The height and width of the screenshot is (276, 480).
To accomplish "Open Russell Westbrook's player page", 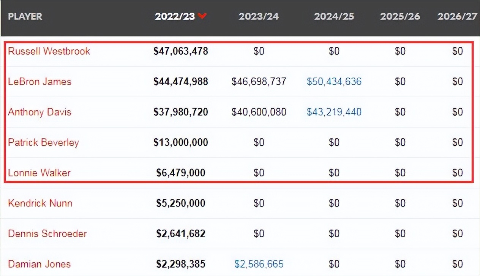I will coord(49,51).
